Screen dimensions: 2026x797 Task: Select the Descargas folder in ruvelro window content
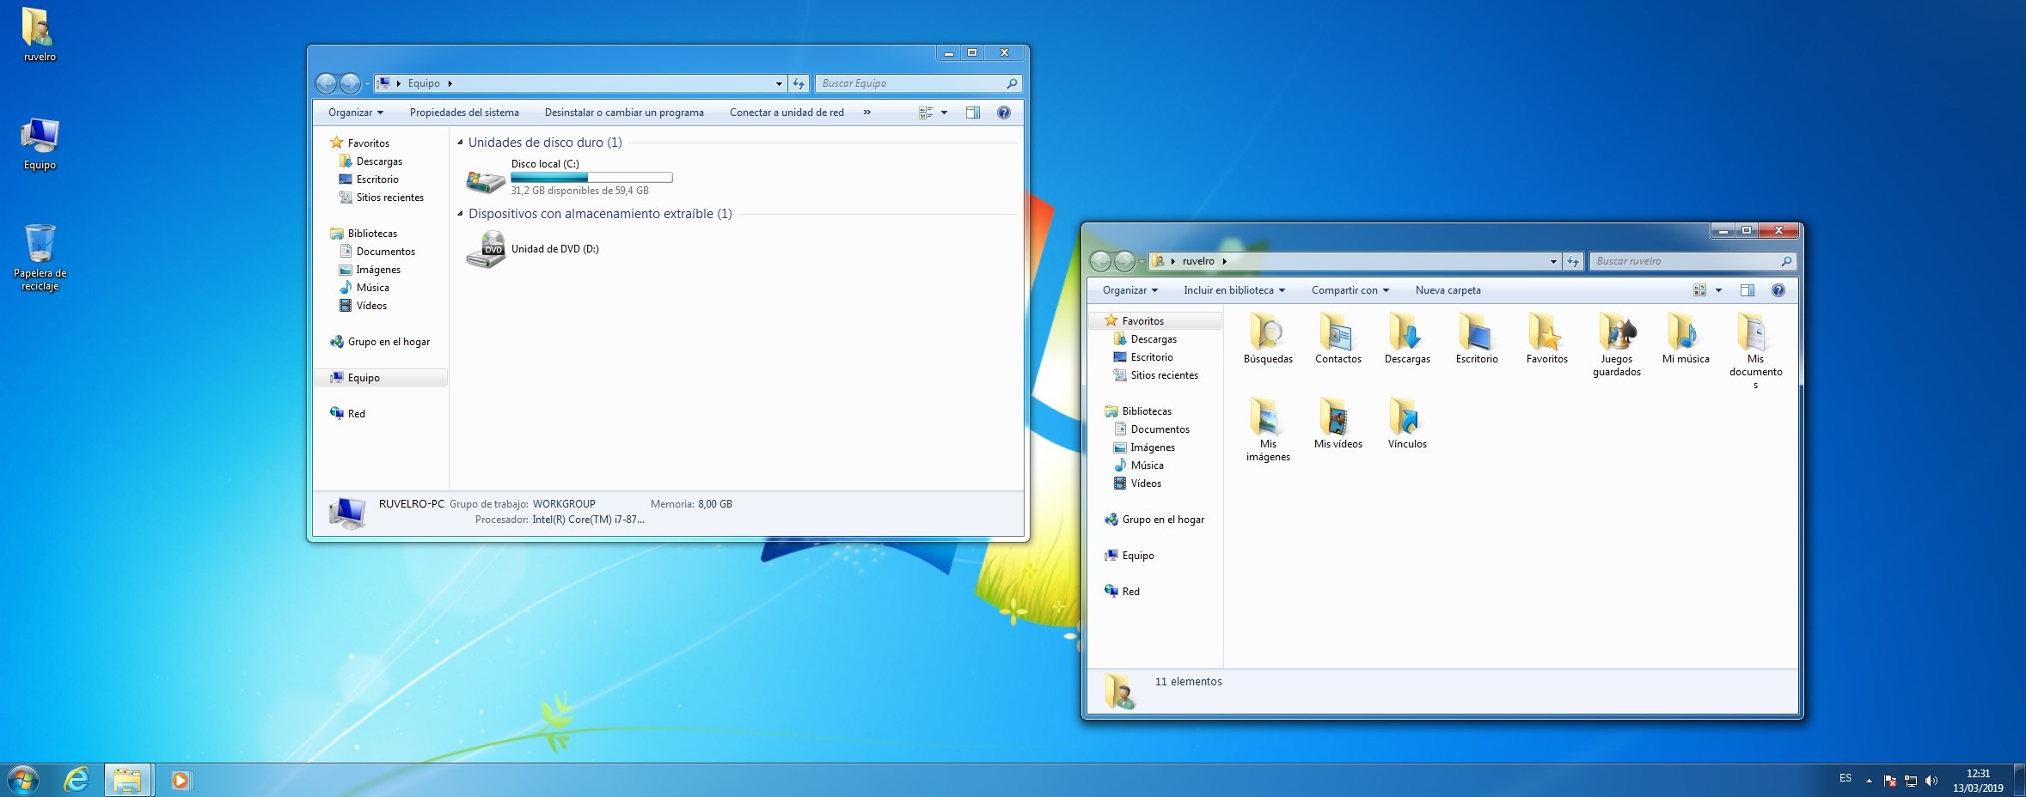click(x=1407, y=338)
